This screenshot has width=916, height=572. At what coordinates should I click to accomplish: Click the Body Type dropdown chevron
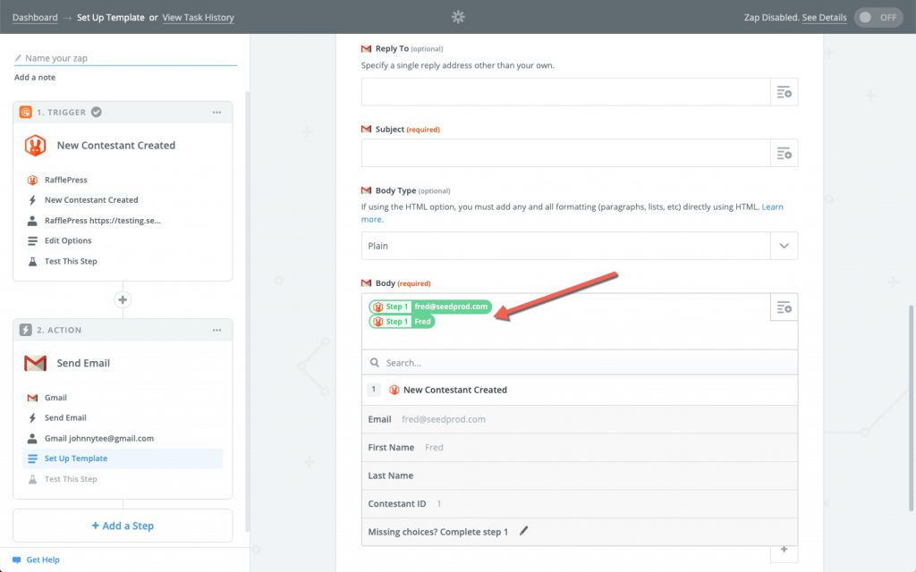784,246
